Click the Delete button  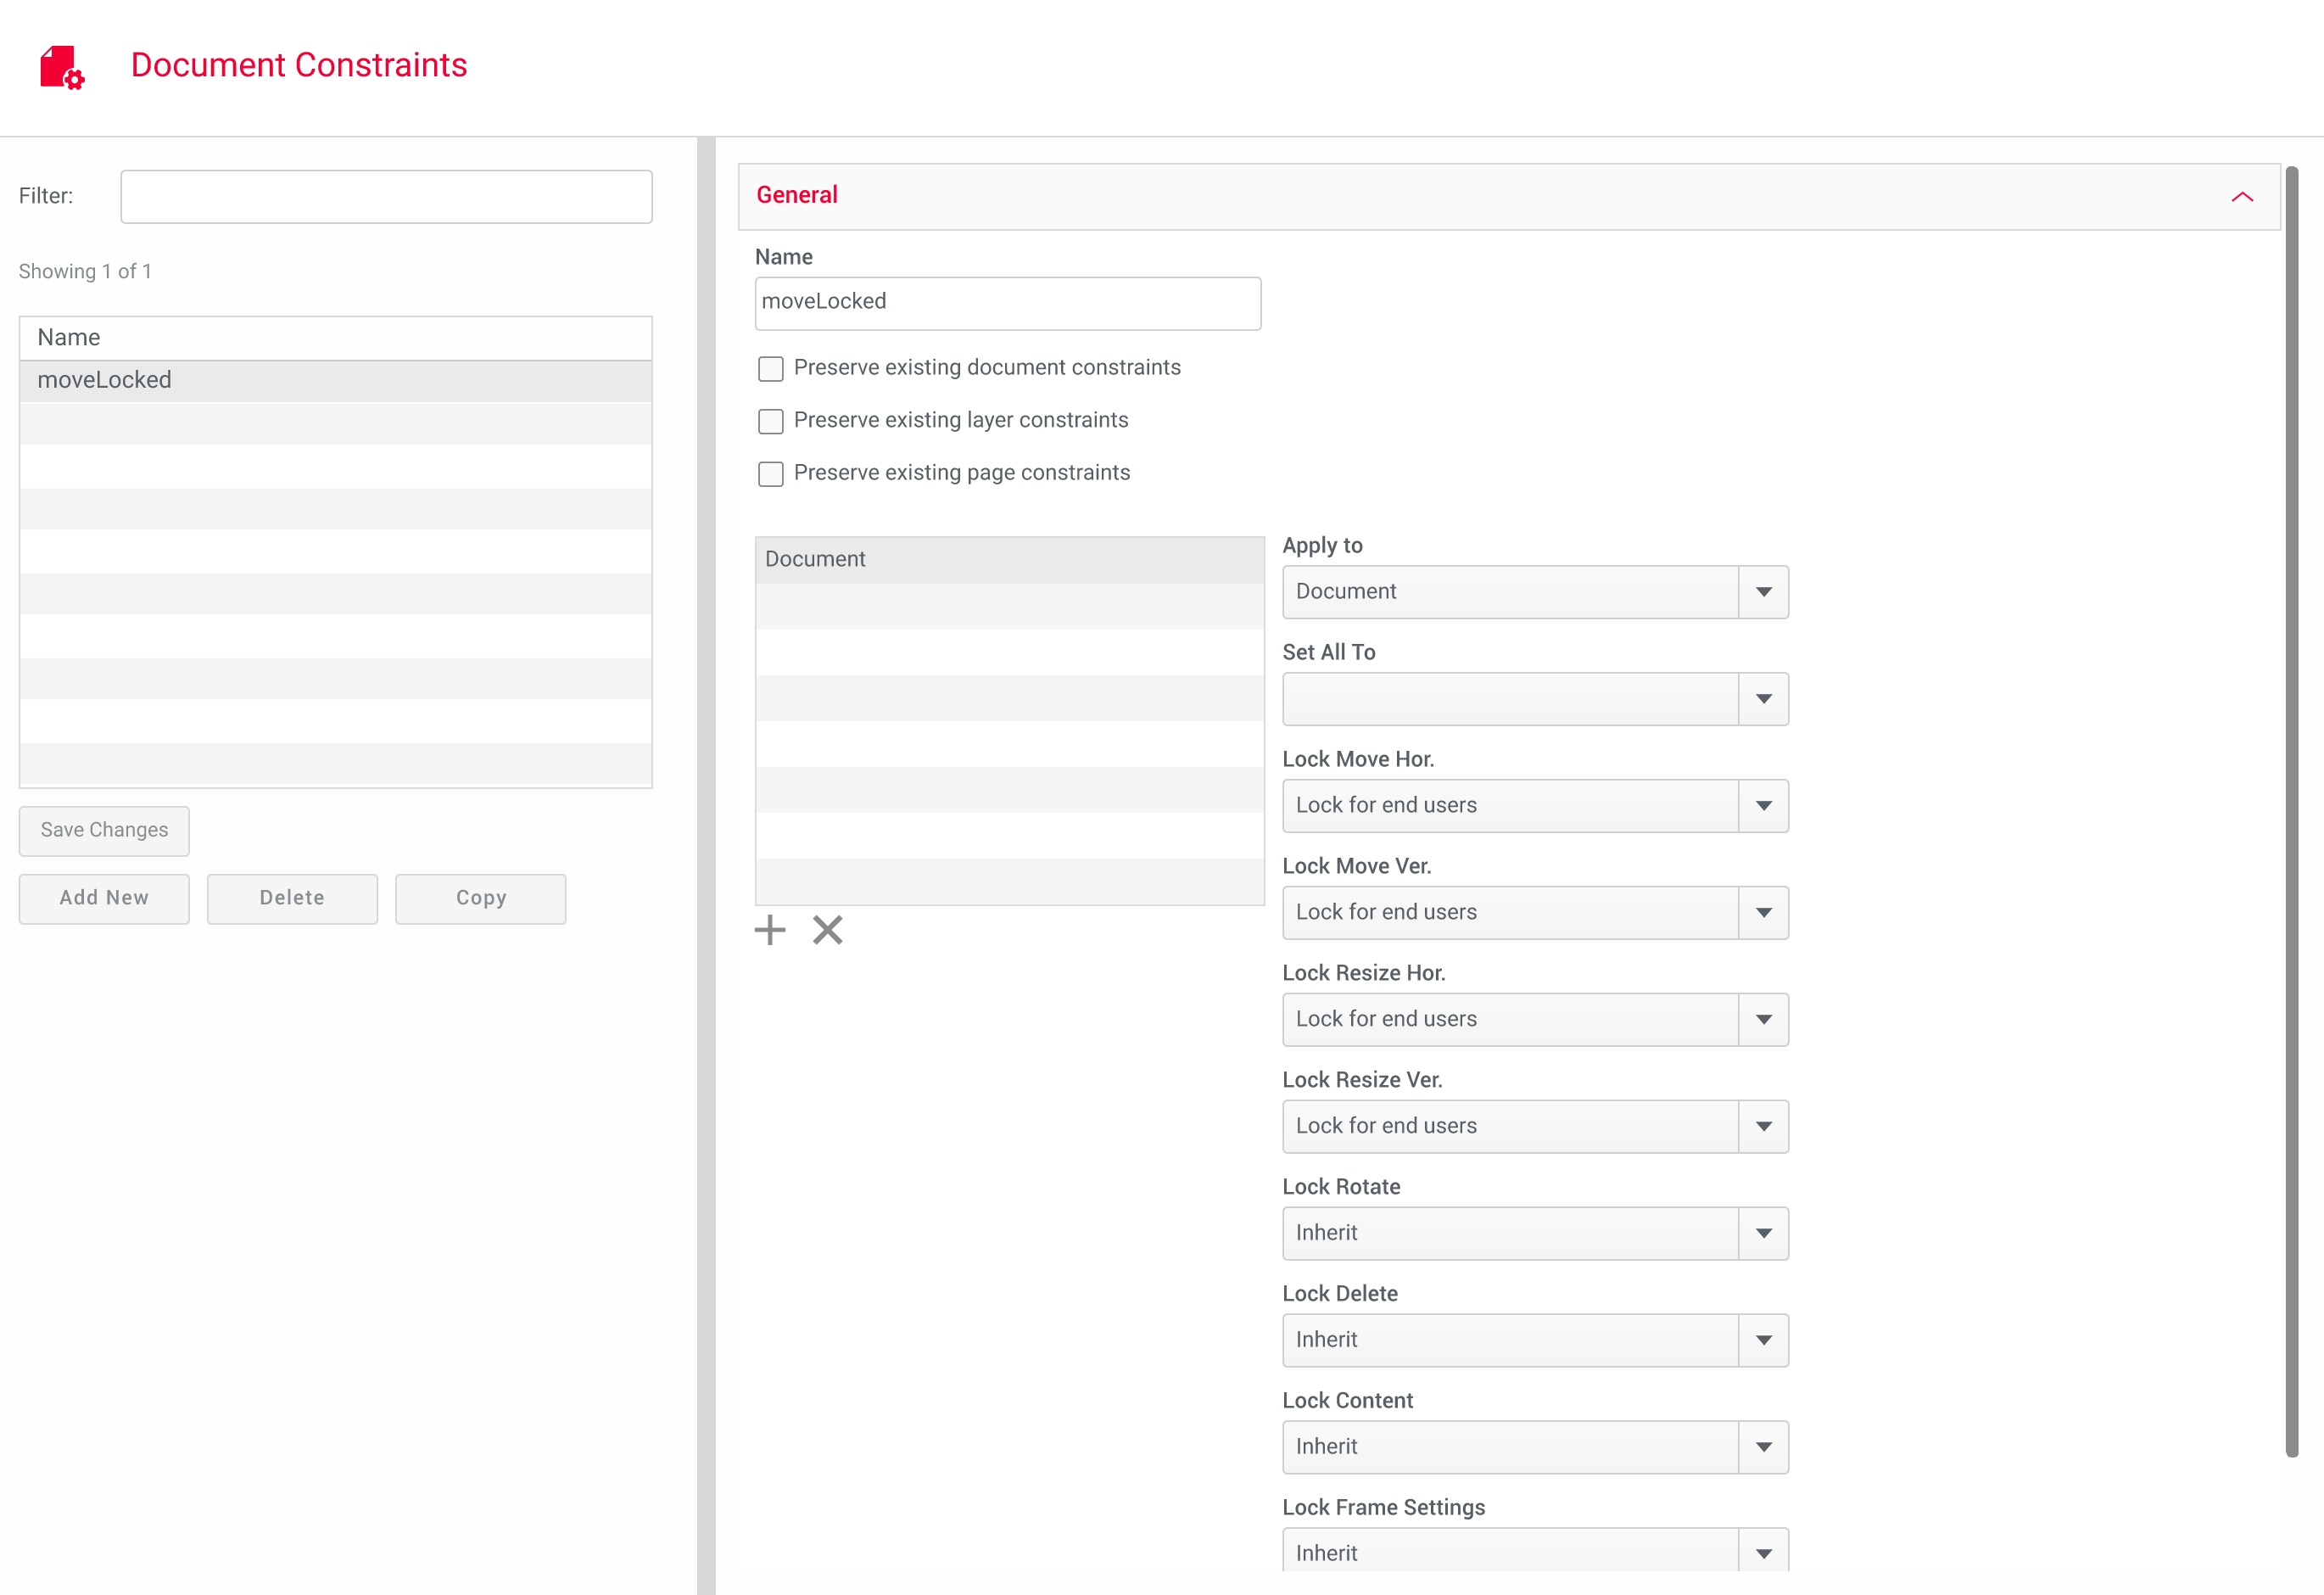click(x=292, y=899)
